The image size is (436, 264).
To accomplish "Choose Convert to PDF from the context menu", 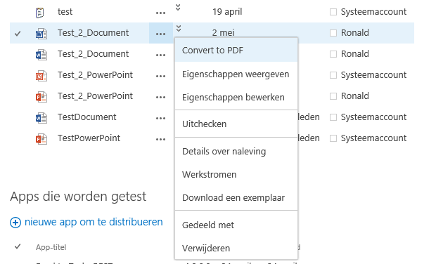I will tap(236, 51).
